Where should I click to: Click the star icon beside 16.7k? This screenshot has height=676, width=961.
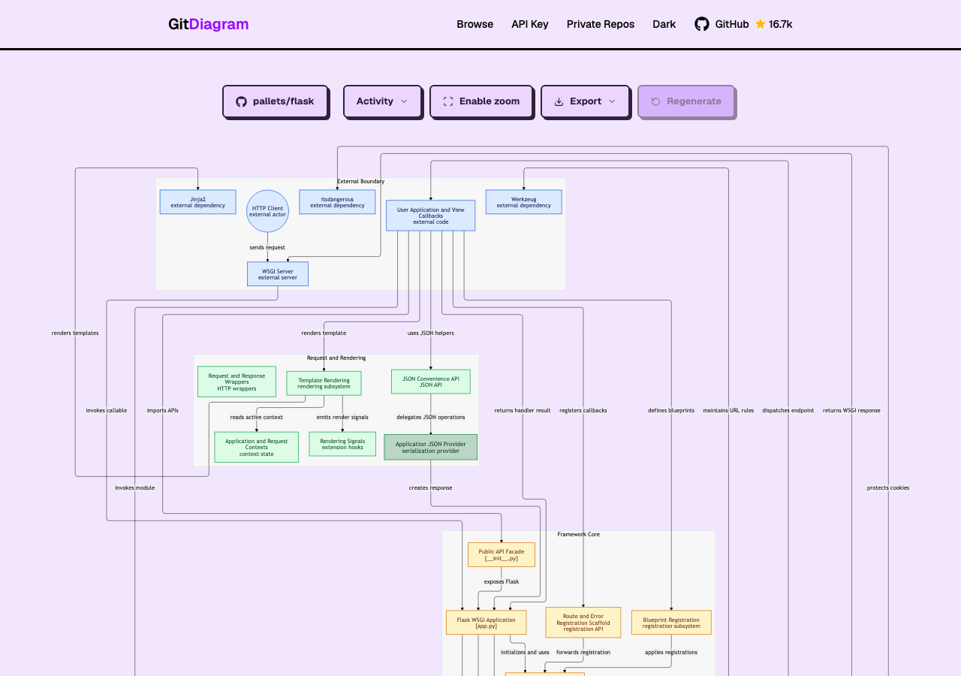point(761,24)
